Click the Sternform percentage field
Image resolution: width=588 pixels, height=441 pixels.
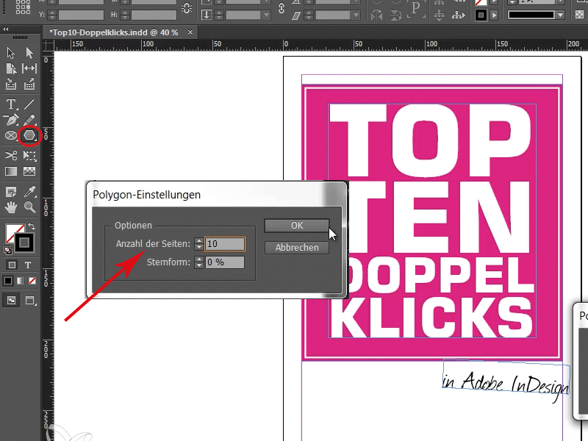tap(225, 262)
